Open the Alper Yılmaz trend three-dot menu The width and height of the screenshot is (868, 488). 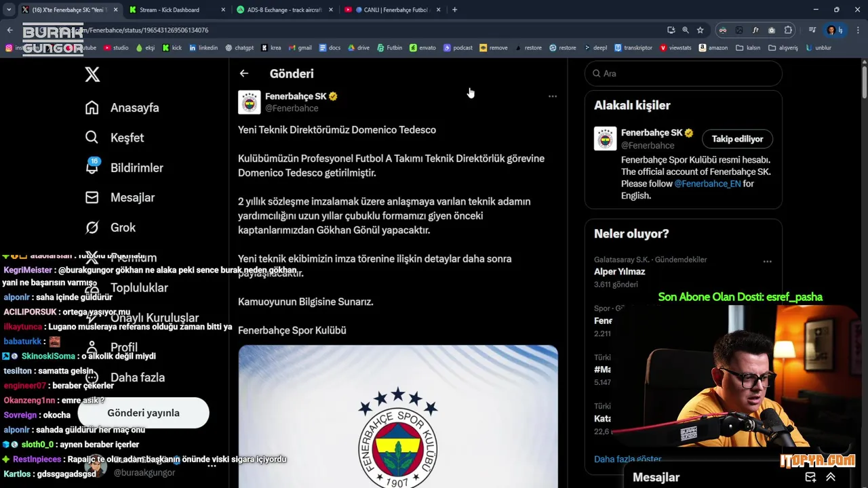coord(767,261)
